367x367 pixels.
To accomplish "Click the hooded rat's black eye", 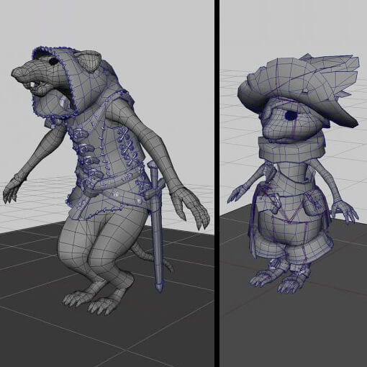I will point(53,61).
